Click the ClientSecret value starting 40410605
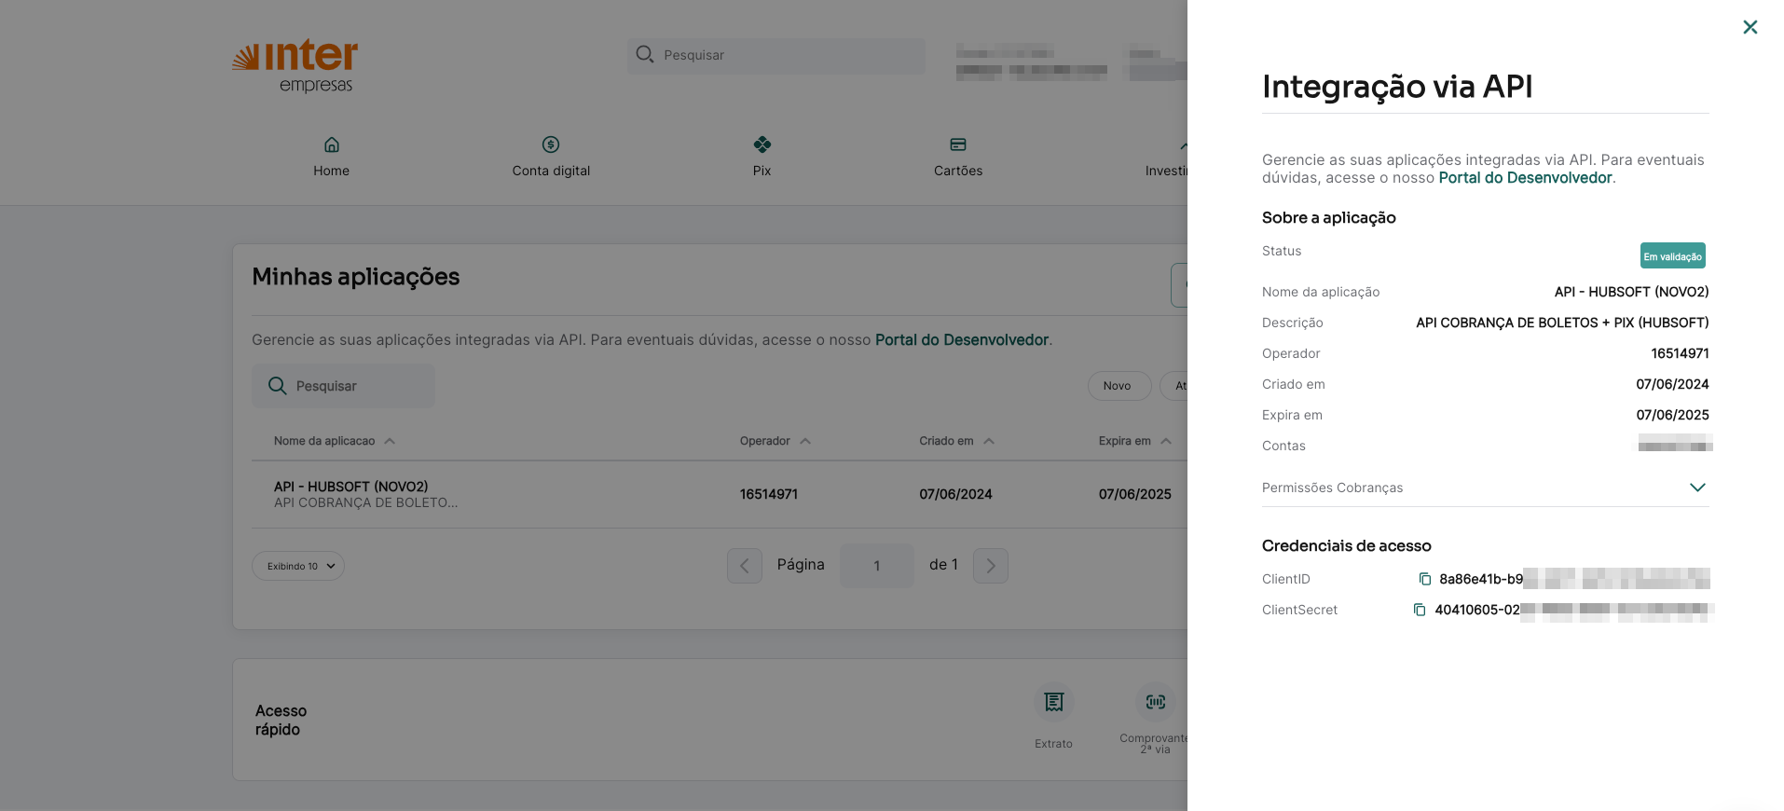 point(1573,611)
